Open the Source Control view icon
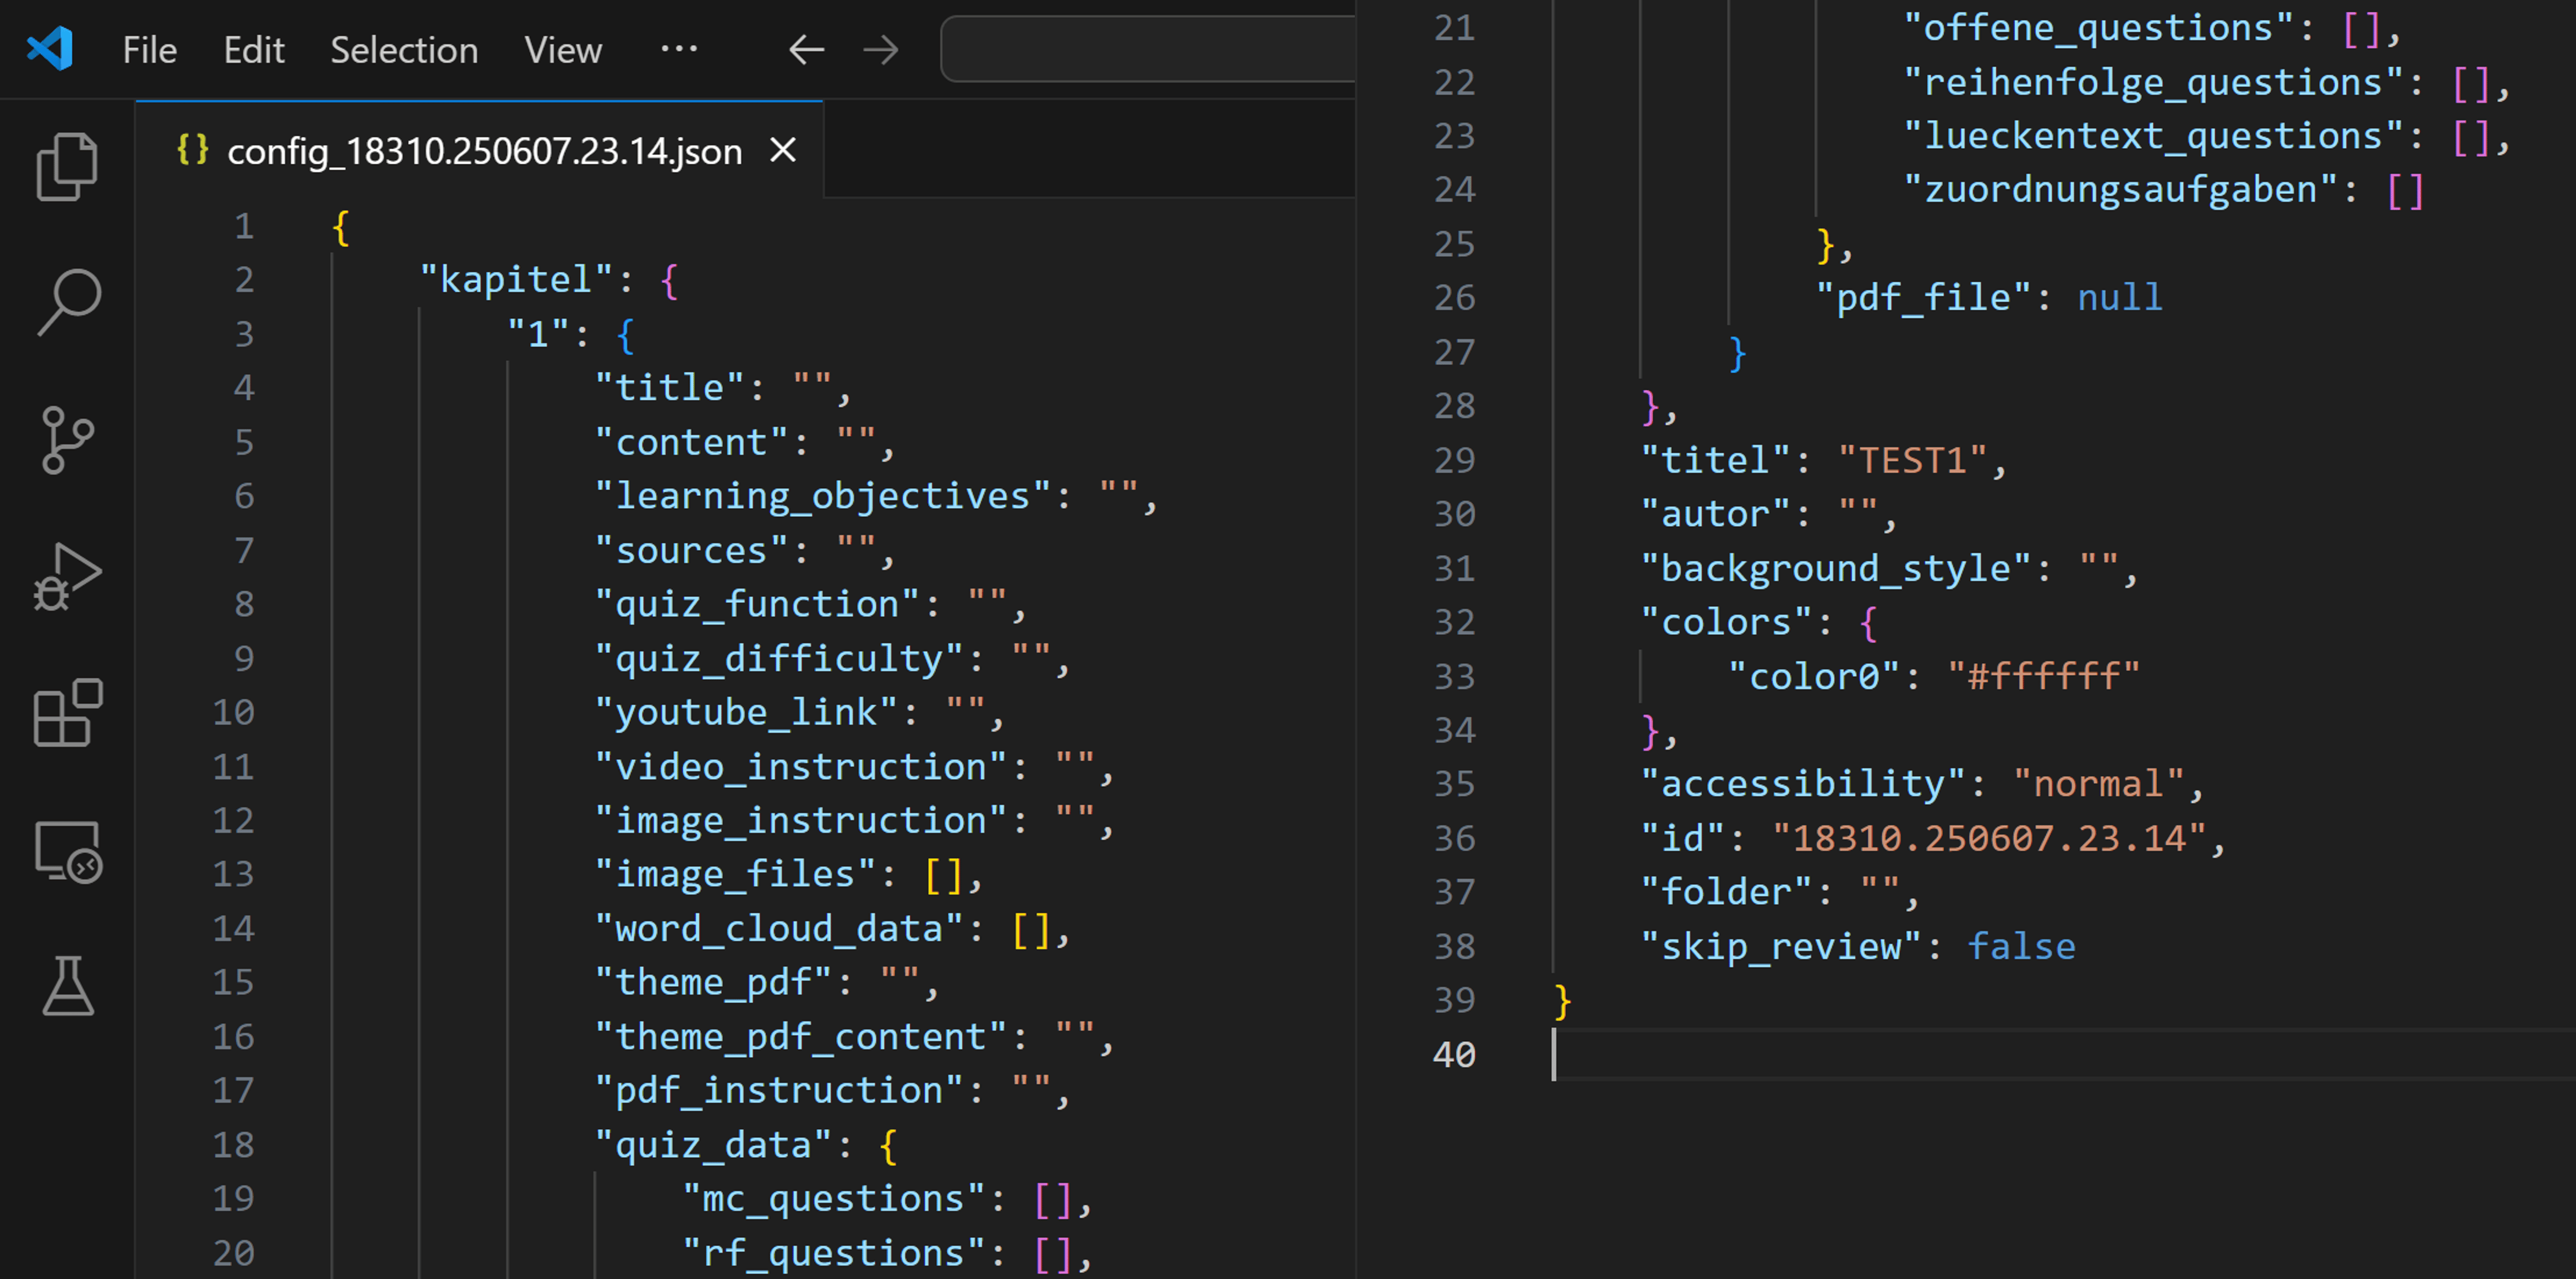 [67, 439]
